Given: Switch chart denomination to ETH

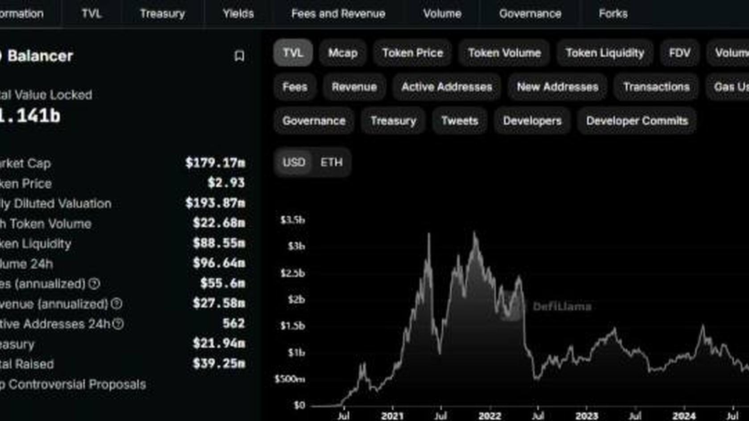Looking at the screenshot, I should click(x=331, y=162).
